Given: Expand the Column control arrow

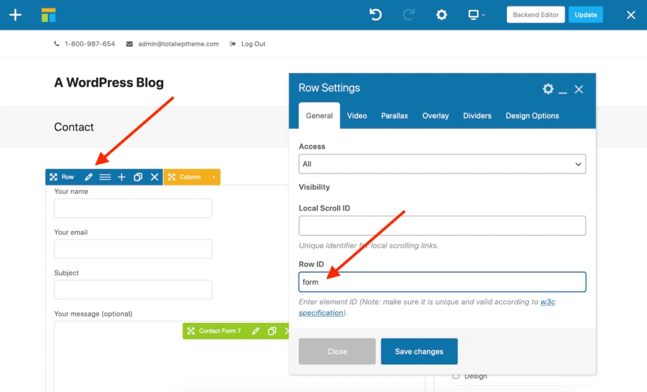Looking at the screenshot, I should pos(214,177).
